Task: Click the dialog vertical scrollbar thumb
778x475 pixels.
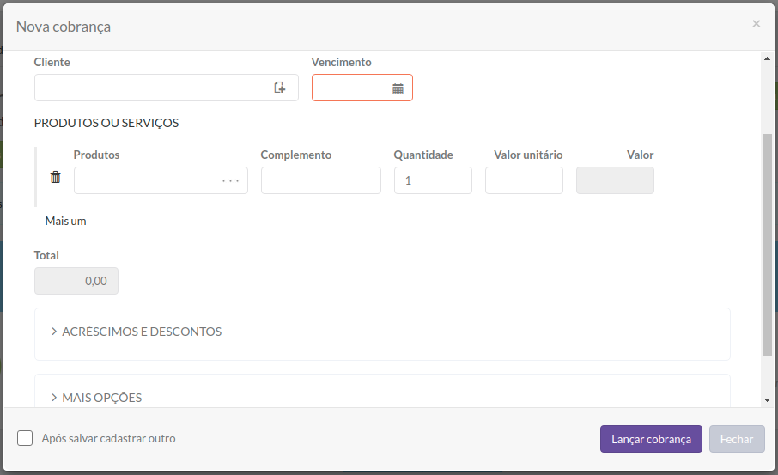Action: coord(767,245)
